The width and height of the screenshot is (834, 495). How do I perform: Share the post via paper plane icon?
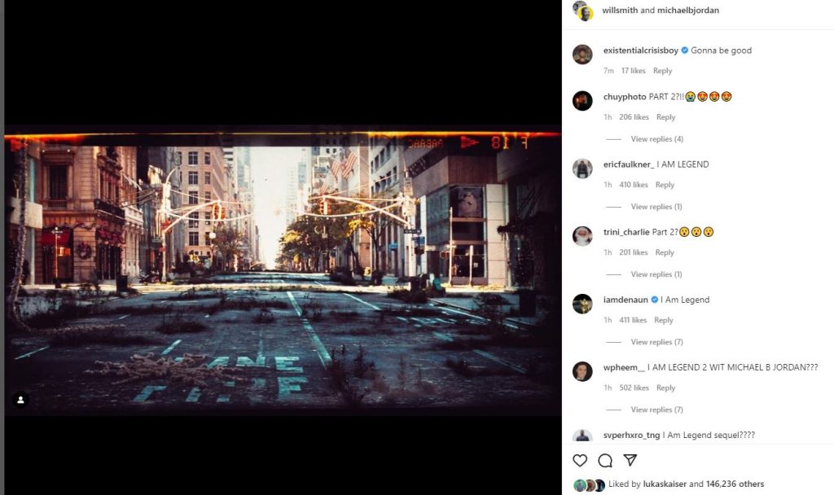tap(630, 460)
